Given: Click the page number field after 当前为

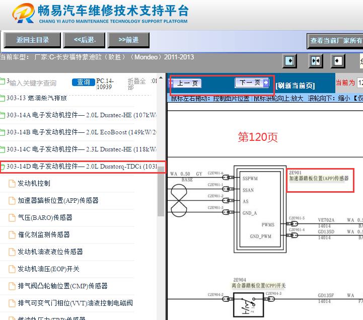Looking at the screenshot, I should point(360,83).
